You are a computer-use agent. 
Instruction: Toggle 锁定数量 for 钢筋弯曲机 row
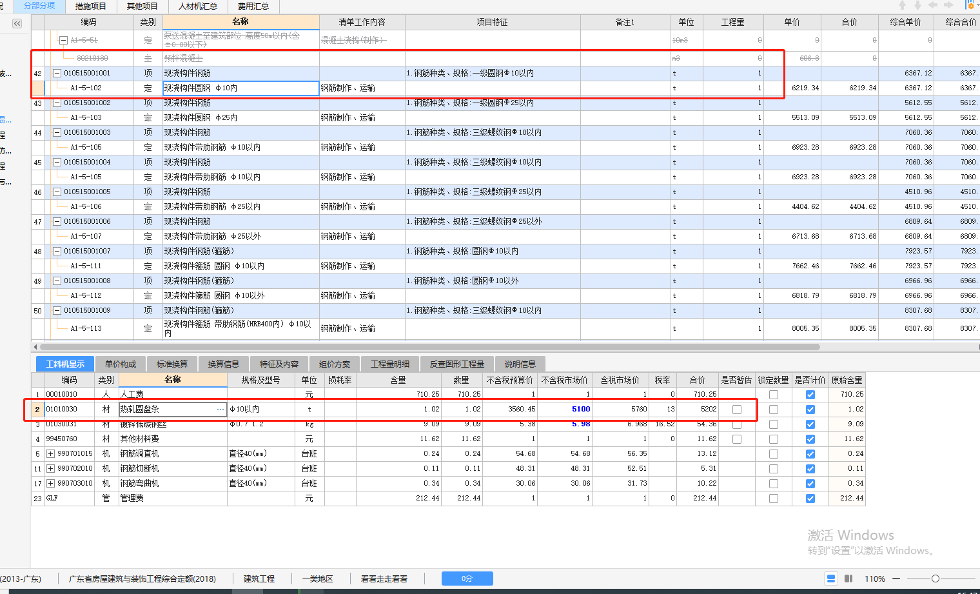click(x=774, y=484)
